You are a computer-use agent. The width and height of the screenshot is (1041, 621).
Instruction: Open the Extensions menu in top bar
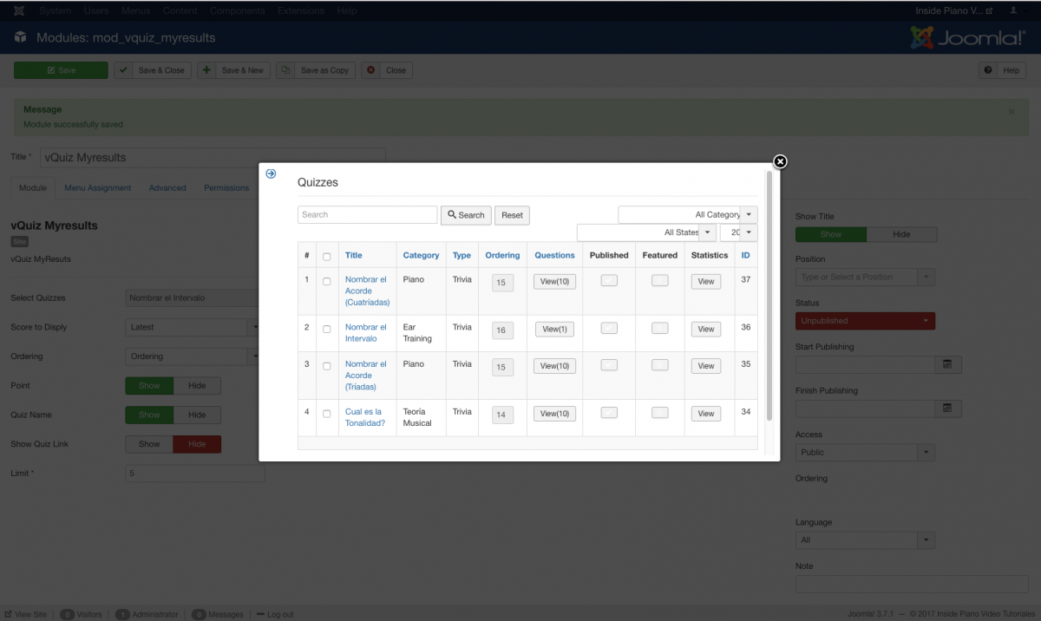(x=301, y=10)
